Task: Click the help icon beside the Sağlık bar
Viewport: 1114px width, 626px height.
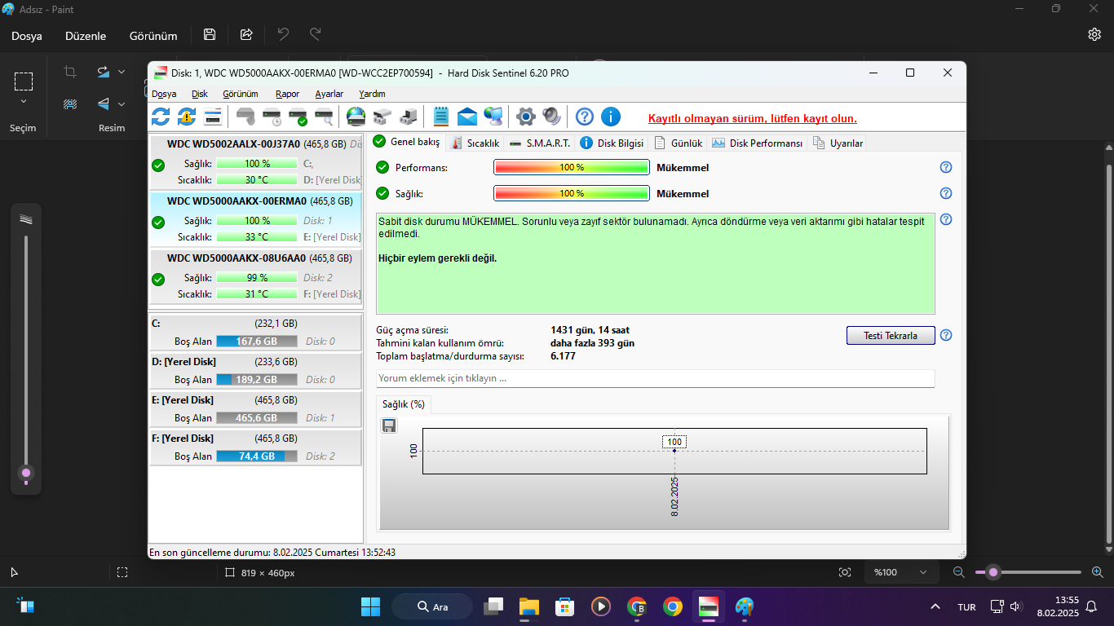Action: (x=946, y=193)
